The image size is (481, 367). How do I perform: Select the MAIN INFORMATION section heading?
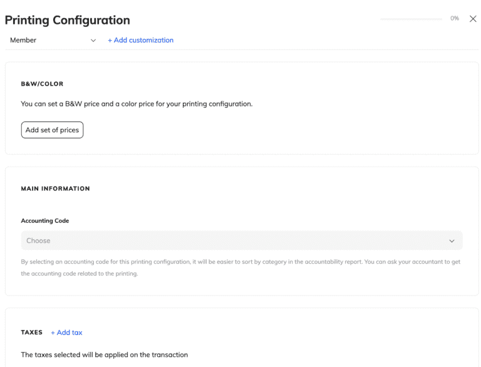pyautogui.click(x=55, y=189)
